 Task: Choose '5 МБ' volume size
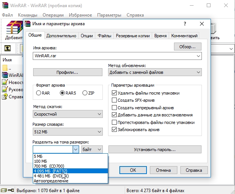(70, 156)
